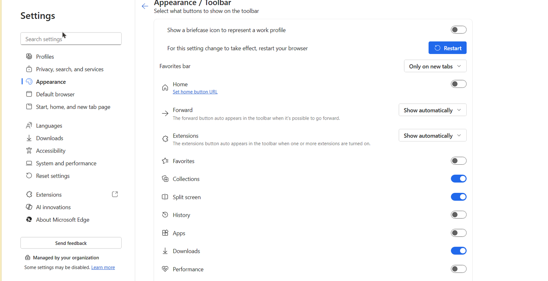Click the Appearance palette icon
The height and width of the screenshot is (281, 548).
(29, 82)
